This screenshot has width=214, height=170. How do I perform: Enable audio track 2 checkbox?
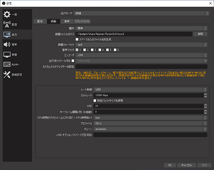tap(84, 50)
